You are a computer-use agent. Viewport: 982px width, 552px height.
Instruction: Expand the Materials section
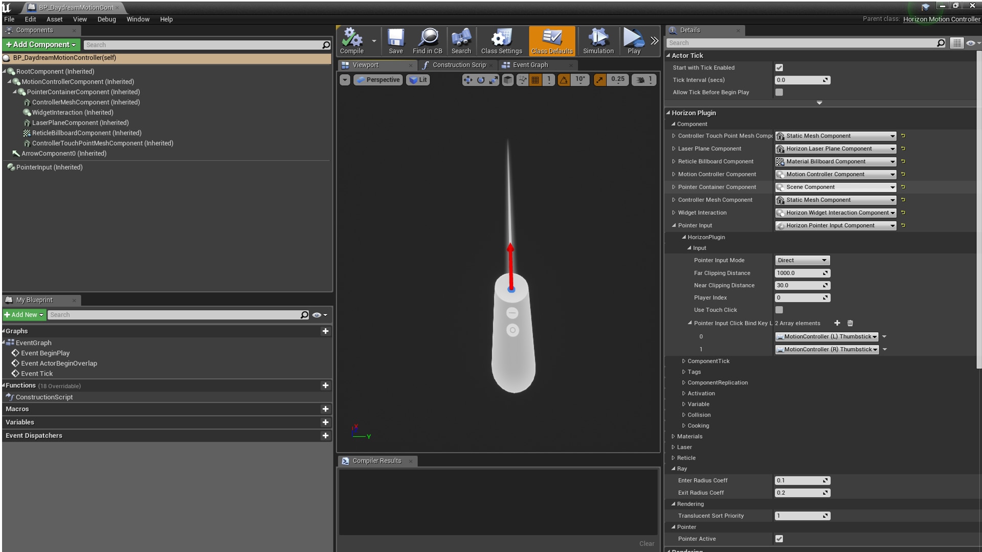click(673, 436)
